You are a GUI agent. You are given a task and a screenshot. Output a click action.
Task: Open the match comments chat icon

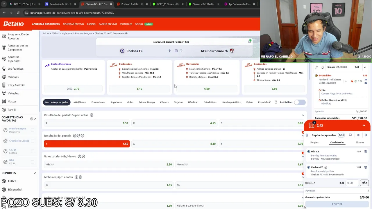pyautogui.click(x=181, y=51)
